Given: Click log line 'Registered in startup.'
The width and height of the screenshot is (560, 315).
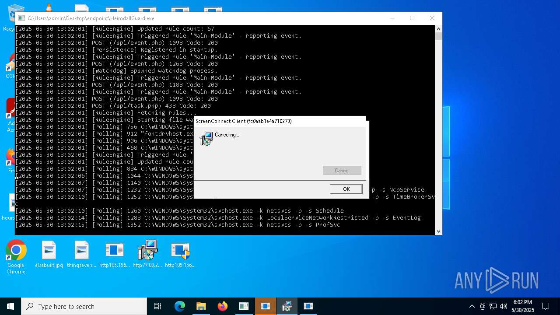Looking at the screenshot, I should 116,49.
